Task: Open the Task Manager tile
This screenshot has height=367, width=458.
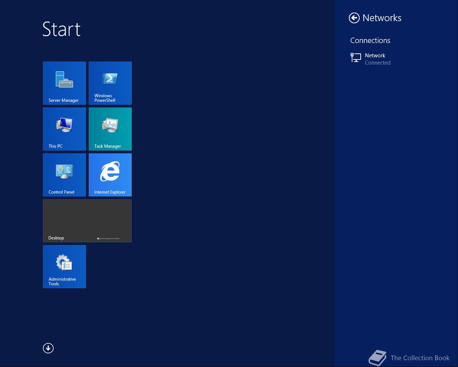Action: 110,129
